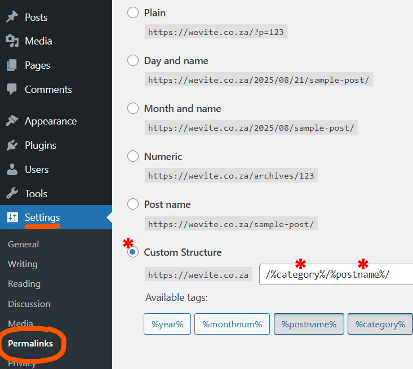Click the Plain label
Image resolution: width=413 pixels, height=369 pixels.
pyautogui.click(x=155, y=13)
